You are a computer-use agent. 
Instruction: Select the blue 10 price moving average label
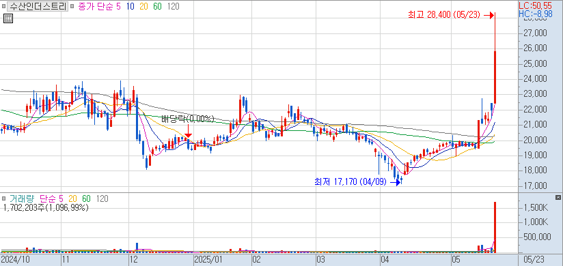point(130,6)
